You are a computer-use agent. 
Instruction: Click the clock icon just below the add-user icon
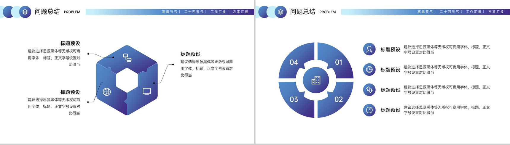369,70
